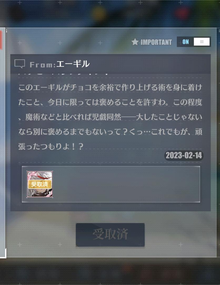Click the gold 受取済 tag on the item
The image size is (220, 285).
[x=40, y=184]
